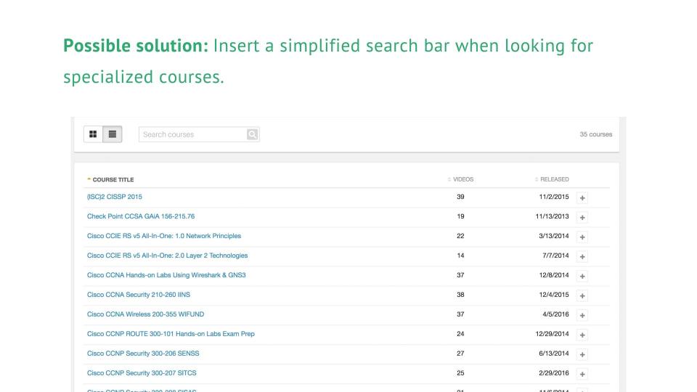Add Cisco CCIE Layer 2 Technologies with plus
The height and width of the screenshot is (392, 697).
582,256
